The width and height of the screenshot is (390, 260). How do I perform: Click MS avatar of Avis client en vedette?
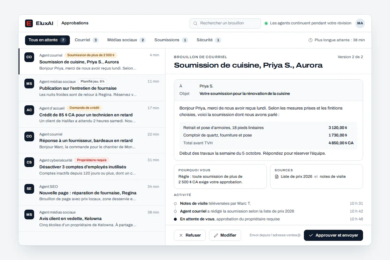point(29,214)
